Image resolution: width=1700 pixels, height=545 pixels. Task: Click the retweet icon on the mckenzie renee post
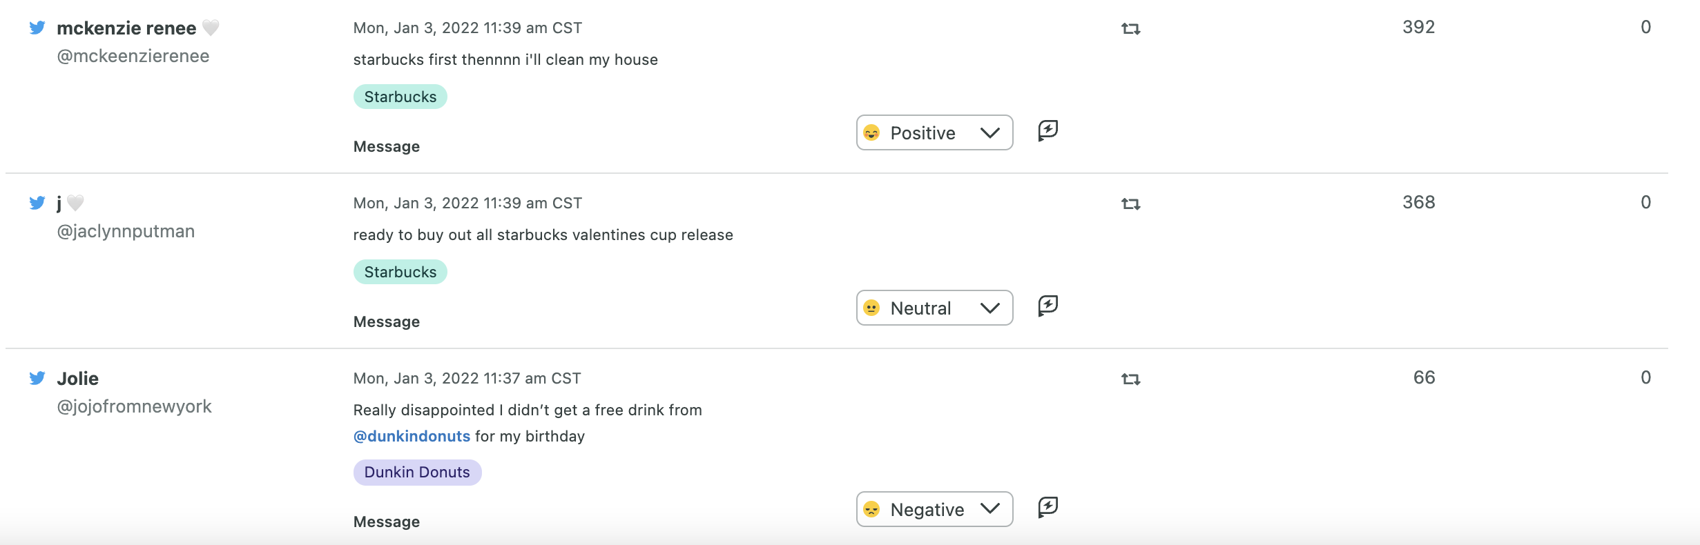[1130, 28]
